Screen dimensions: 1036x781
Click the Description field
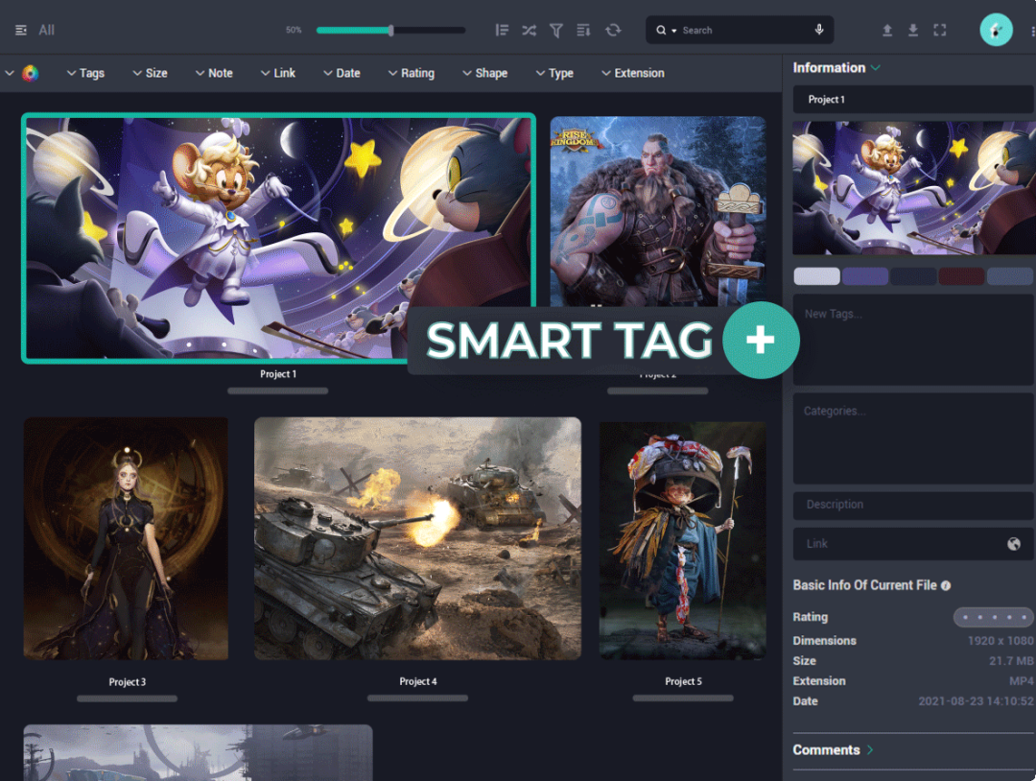[x=913, y=505]
